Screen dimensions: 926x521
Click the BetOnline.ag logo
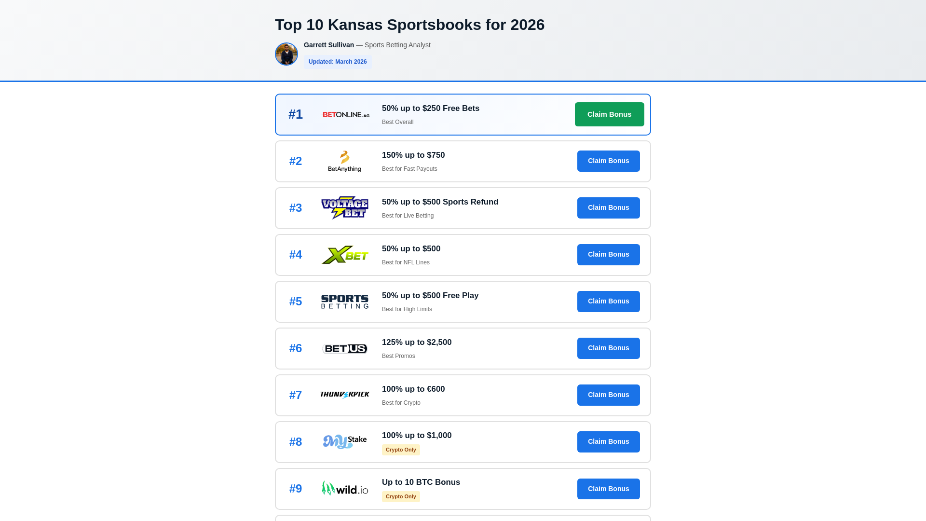click(345, 115)
